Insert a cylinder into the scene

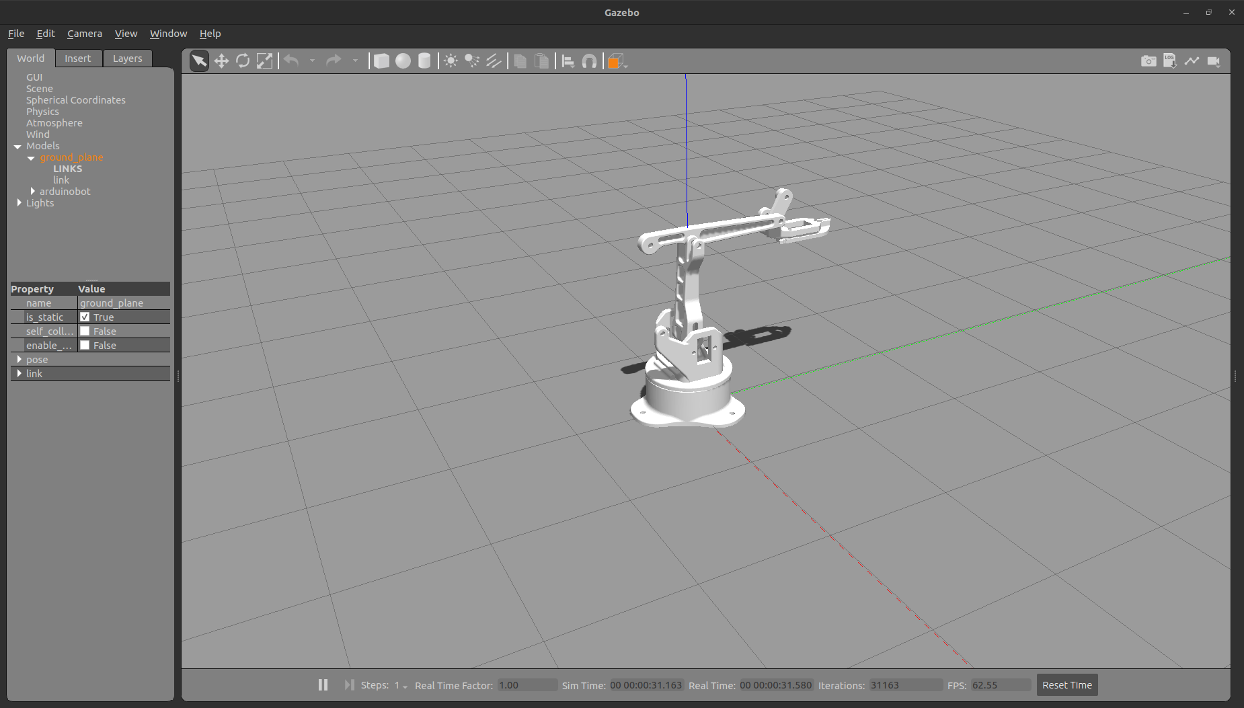click(x=424, y=61)
